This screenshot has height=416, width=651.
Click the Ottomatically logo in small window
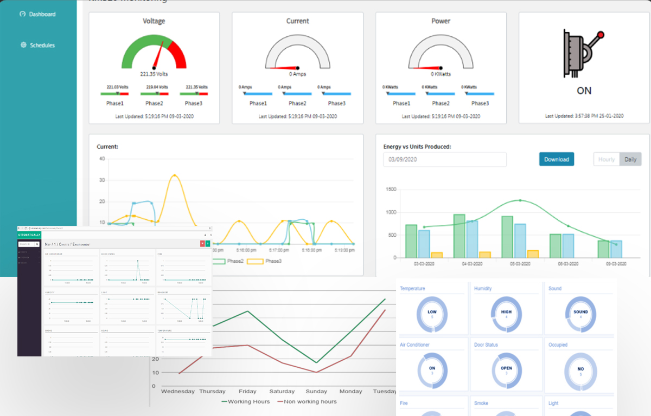[x=29, y=235]
